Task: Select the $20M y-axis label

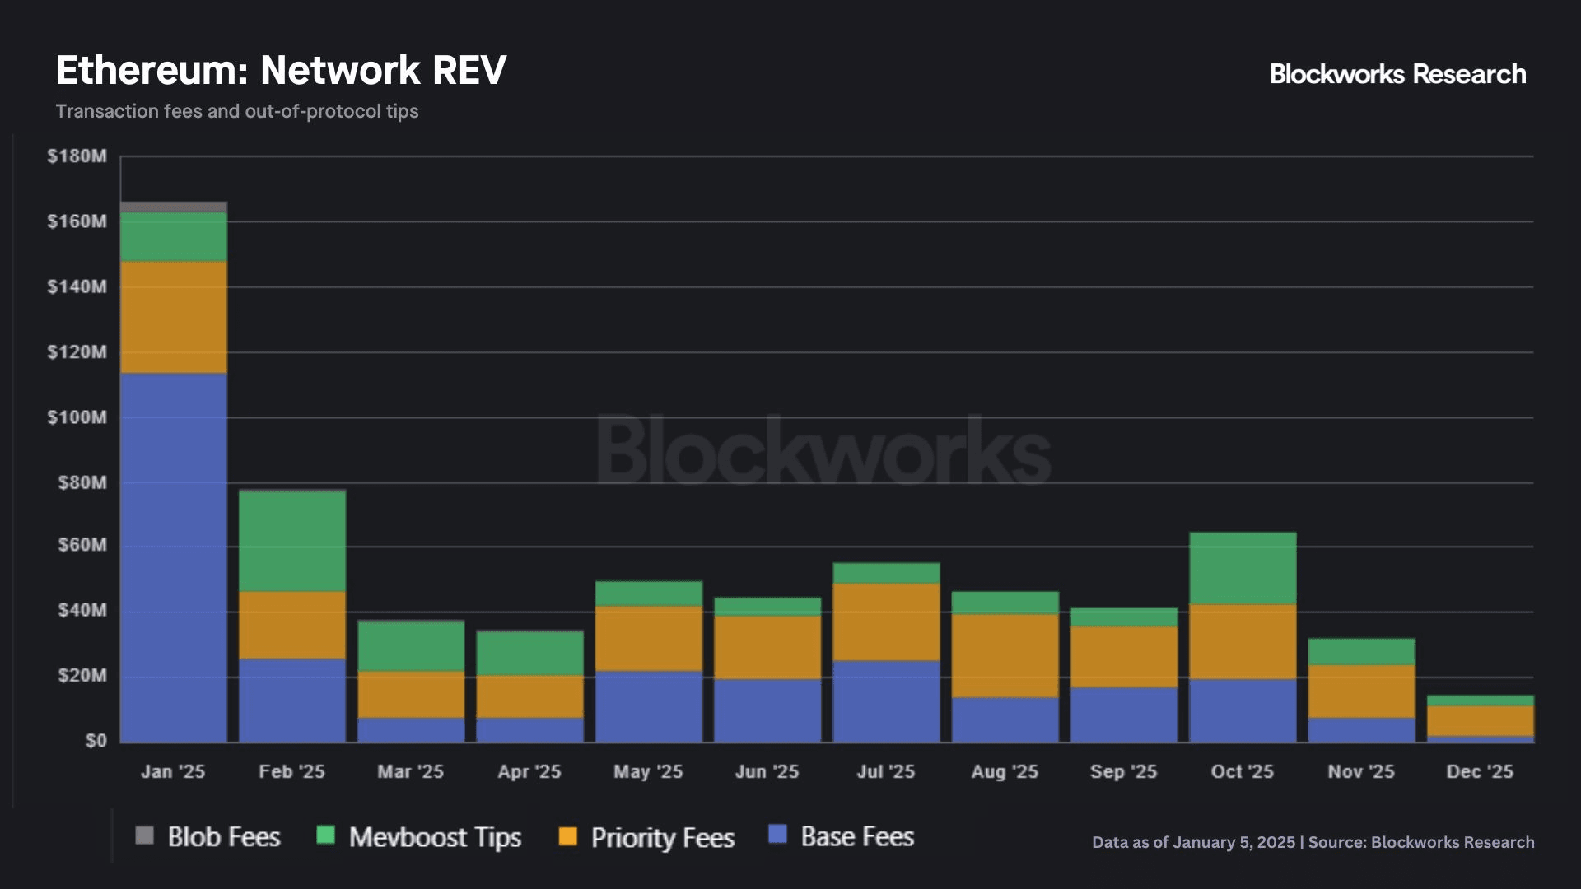Action: pyautogui.click(x=82, y=676)
